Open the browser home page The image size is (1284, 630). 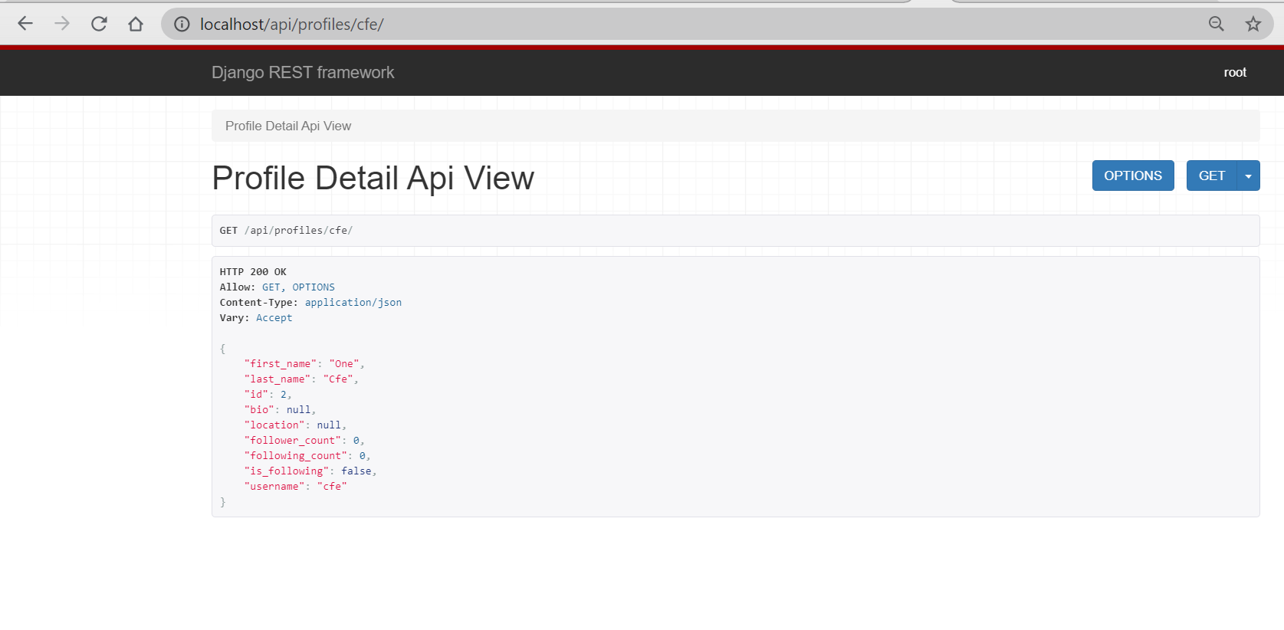tap(136, 24)
